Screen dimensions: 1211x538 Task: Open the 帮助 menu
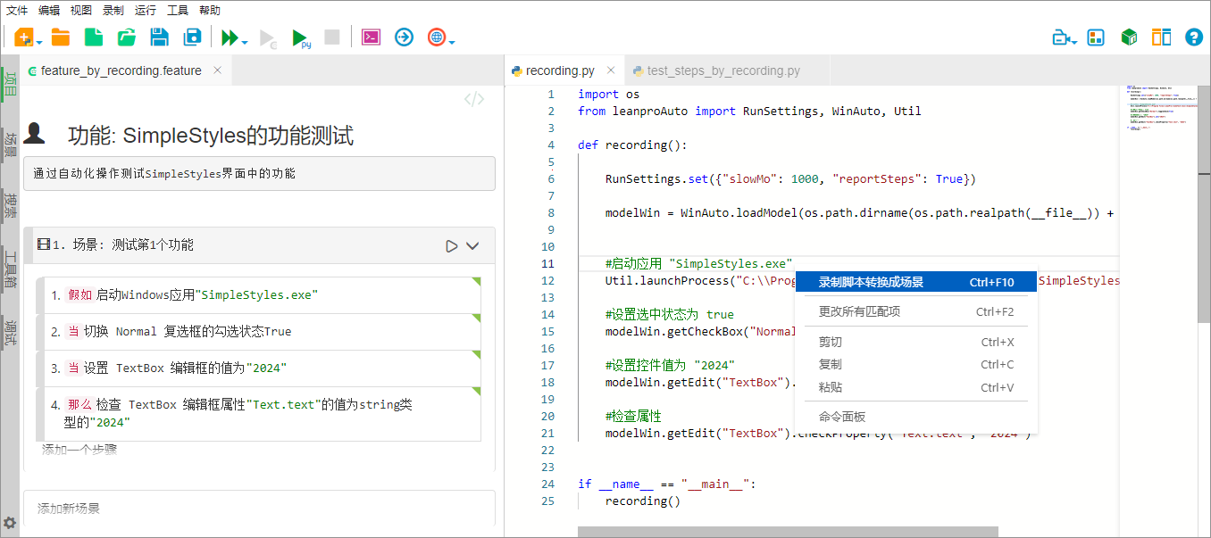coord(210,11)
